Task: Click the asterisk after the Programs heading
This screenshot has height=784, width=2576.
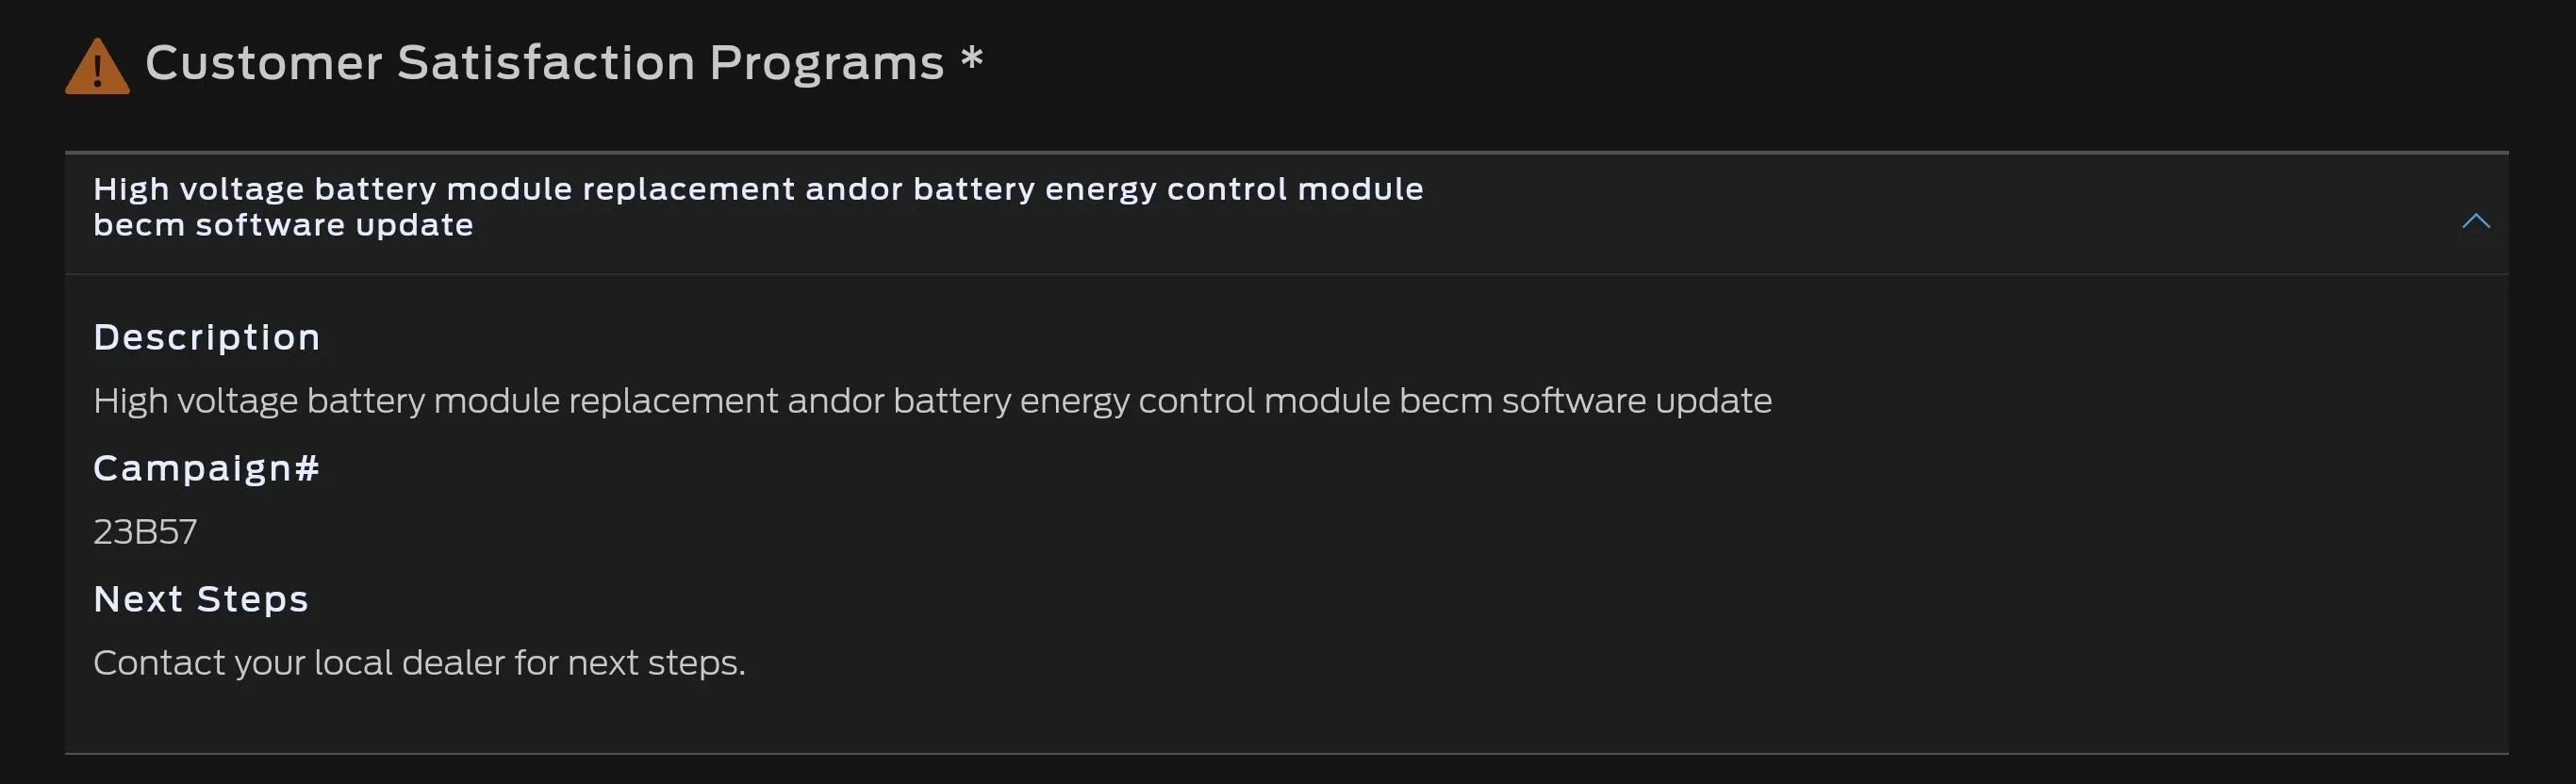Action: tap(971, 59)
